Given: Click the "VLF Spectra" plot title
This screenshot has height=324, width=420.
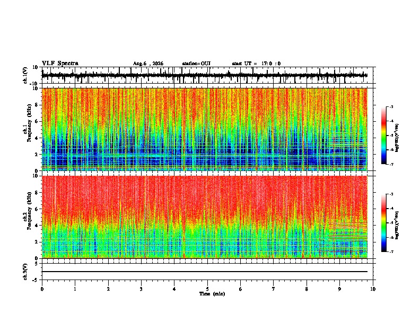Looking at the screenshot, I should point(60,64).
